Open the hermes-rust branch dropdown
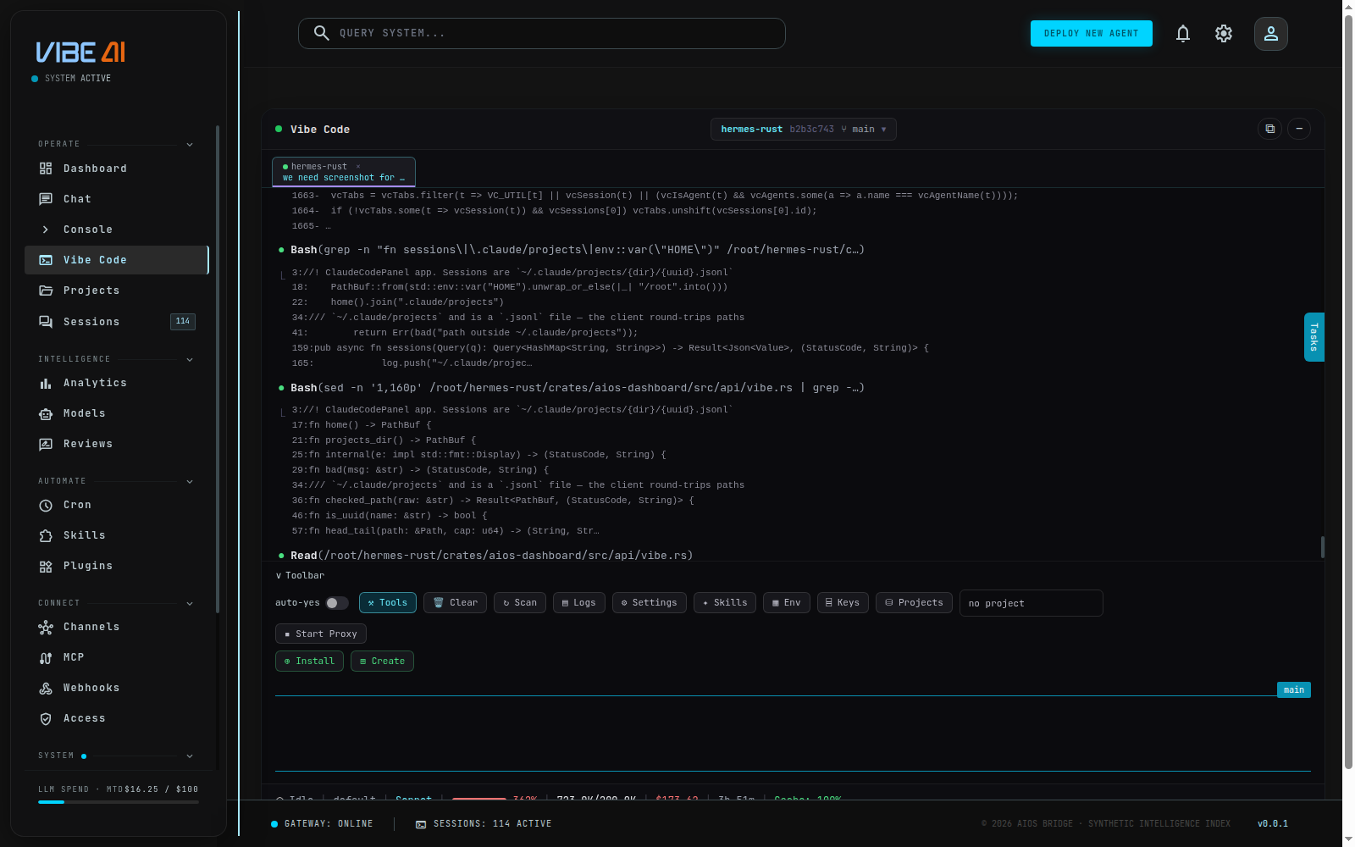This screenshot has width=1355, height=847. [x=803, y=129]
